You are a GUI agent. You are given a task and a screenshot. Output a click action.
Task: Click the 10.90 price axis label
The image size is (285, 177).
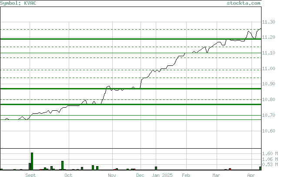click(x=268, y=84)
